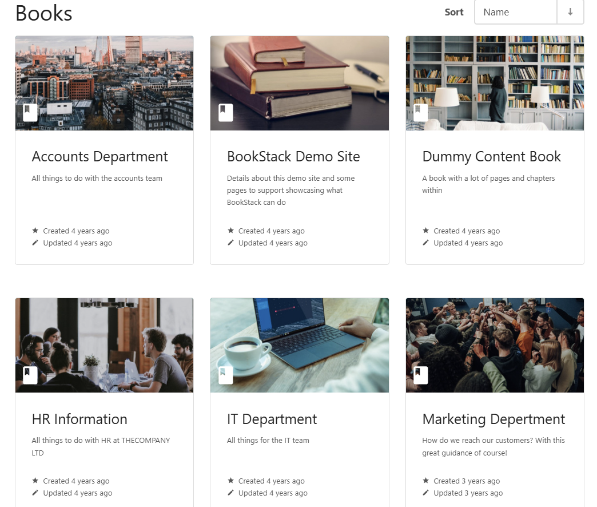This screenshot has width=597, height=507.
Task: Click book icon on Accounts Department cover
Action: coord(30,112)
